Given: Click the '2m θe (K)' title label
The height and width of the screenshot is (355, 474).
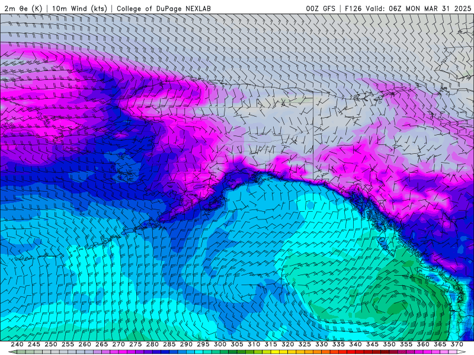Looking at the screenshot, I should [x=23, y=8].
